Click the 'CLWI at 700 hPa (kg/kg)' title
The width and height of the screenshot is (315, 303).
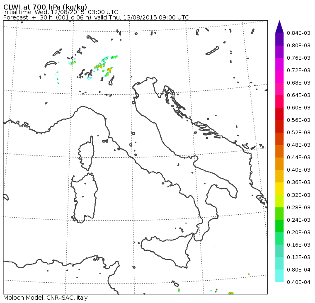45,7
